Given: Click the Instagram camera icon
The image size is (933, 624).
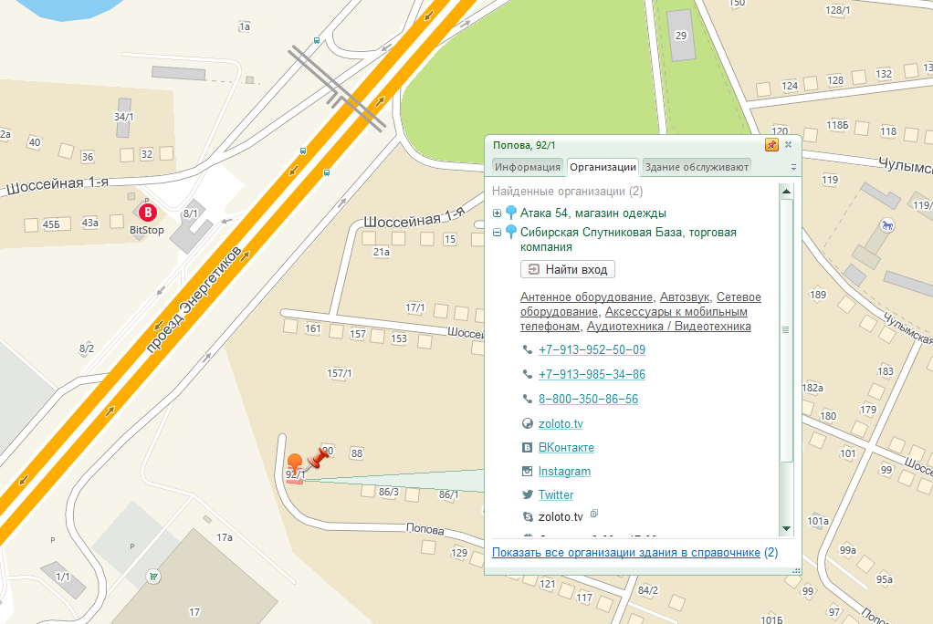Looking at the screenshot, I should [x=527, y=471].
